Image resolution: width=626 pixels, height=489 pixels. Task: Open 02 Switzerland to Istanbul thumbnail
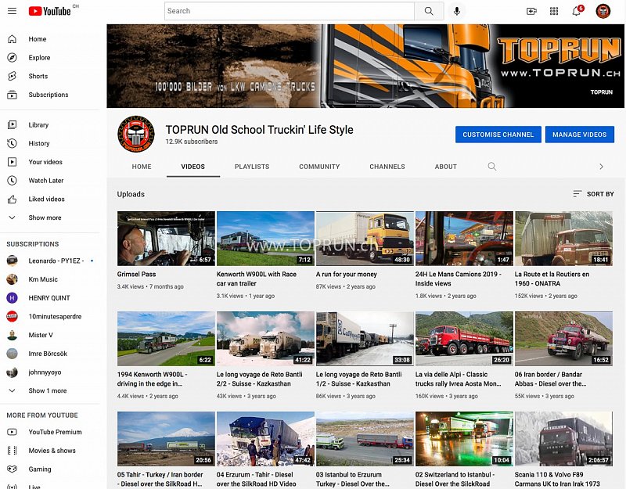coord(464,439)
